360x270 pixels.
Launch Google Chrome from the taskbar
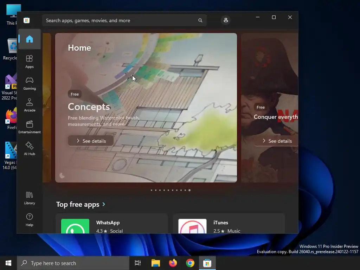tap(190, 263)
